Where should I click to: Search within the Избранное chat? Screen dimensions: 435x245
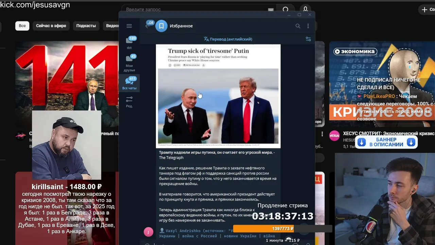(298, 26)
